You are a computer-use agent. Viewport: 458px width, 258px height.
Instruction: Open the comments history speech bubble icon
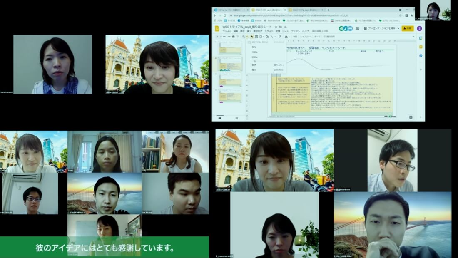(x=357, y=28)
